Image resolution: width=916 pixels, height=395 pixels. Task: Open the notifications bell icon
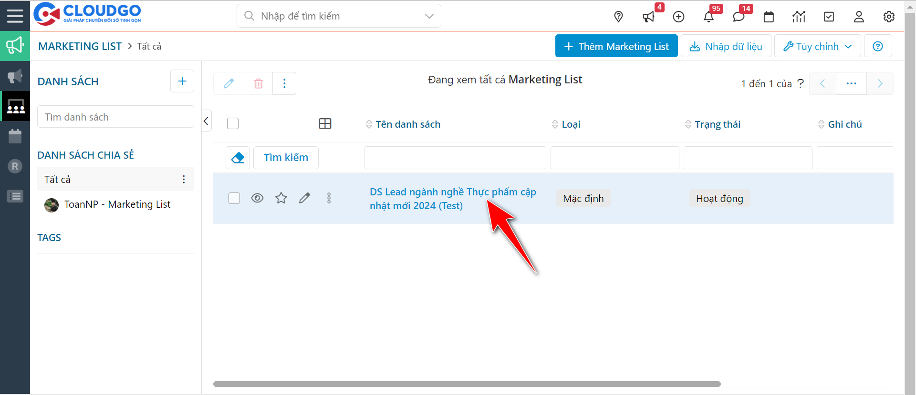pyautogui.click(x=708, y=17)
